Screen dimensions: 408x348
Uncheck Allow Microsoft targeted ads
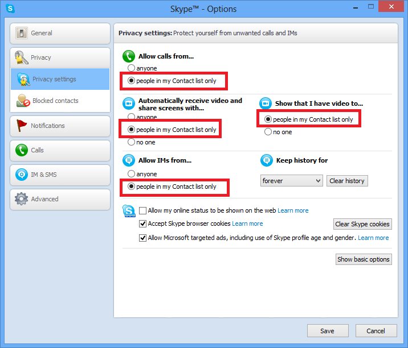coord(142,238)
